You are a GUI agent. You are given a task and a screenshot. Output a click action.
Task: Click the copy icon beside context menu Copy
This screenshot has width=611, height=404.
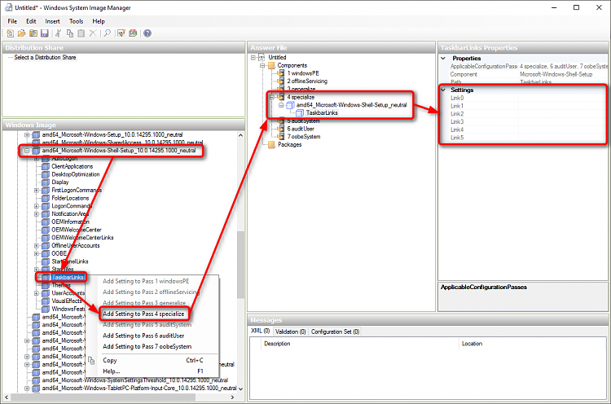point(91,360)
